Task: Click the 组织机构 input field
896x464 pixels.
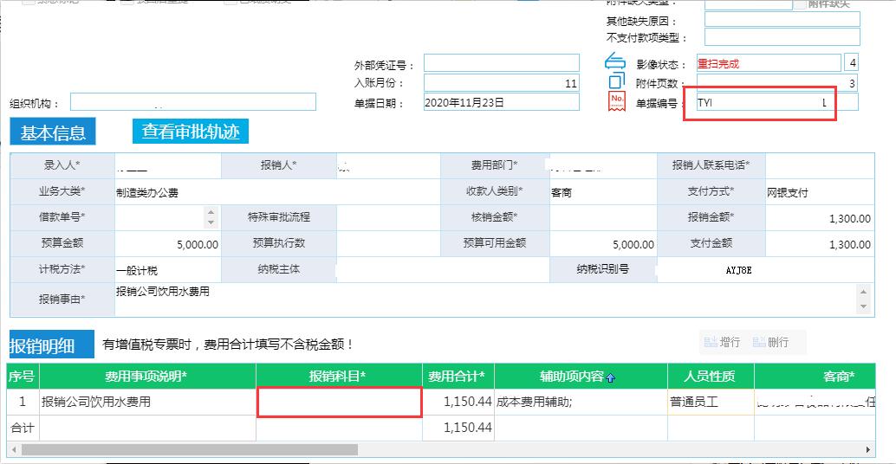Action: point(192,102)
